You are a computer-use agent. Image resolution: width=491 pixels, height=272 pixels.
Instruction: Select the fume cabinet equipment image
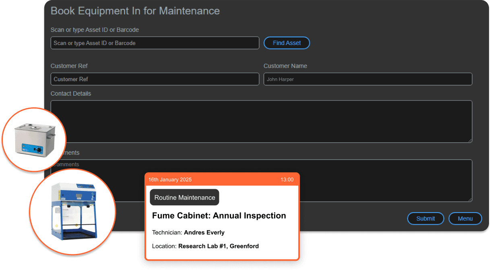pos(72,212)
